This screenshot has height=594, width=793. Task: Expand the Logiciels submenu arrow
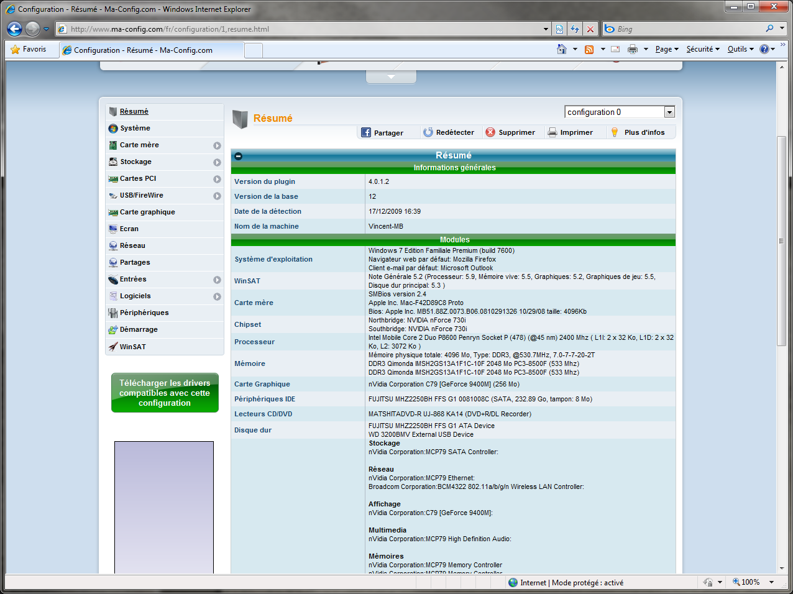point(217,296)
